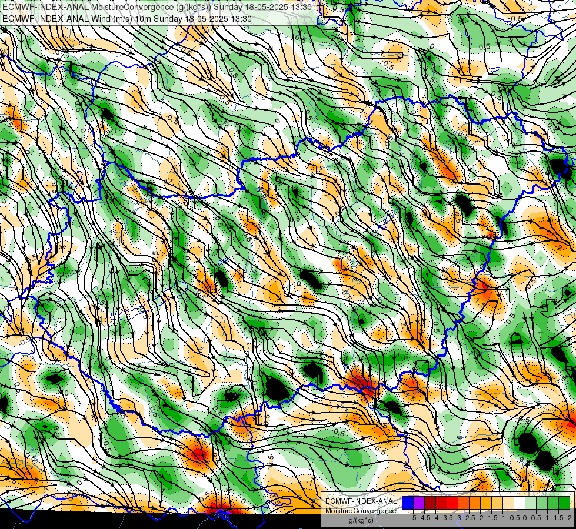Select the dark maroon legend swatch

point(430,503)
